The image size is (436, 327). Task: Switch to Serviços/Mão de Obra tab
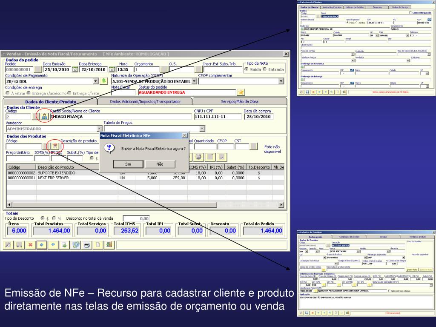tap(239, 102)
